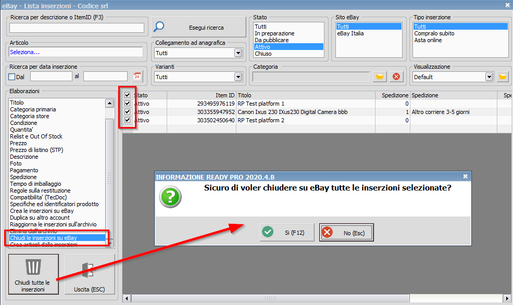Select Attivo in the Stato list
Viewport: 513px width, 305px height.
289,47
